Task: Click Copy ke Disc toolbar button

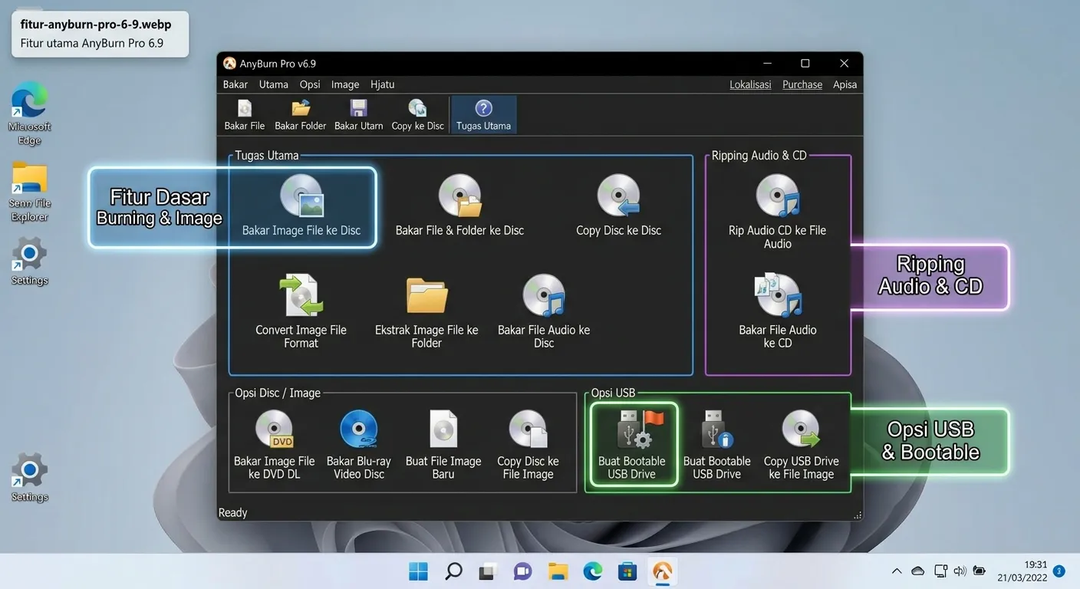Action: 418,115
